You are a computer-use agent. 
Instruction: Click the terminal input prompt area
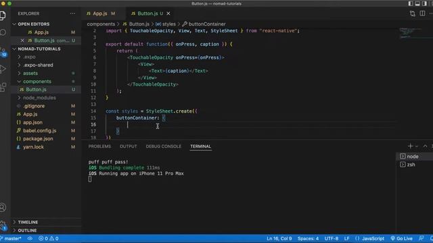[90, 180]
